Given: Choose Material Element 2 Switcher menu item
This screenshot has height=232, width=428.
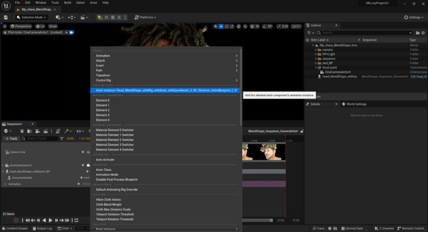Looking at the screenshot, I should [x=115, y=140].
